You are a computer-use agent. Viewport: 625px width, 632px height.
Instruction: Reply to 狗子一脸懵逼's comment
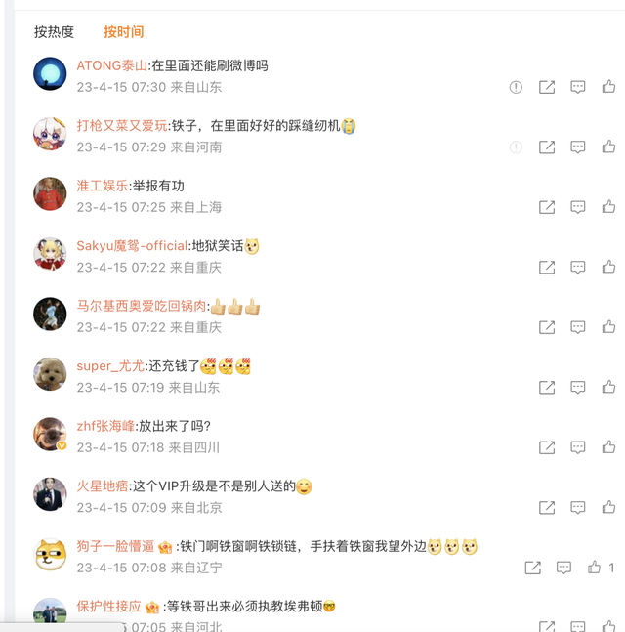(x=563, y=568)
